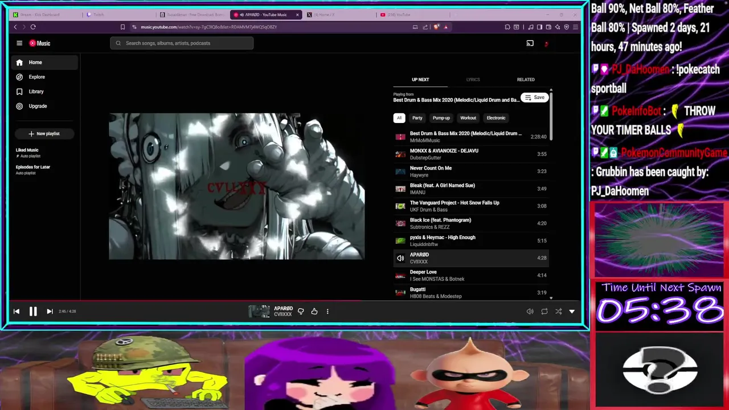Image resolution: width=729 pixels, height=410 pixels.
Task: Play Black Ice (feat. Phantogram) from queue
Action: (471, 224)
